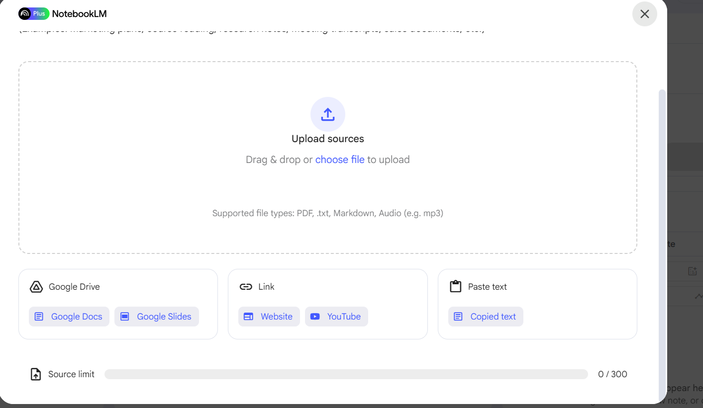Click the 'Source limit' label

point(71,374)
